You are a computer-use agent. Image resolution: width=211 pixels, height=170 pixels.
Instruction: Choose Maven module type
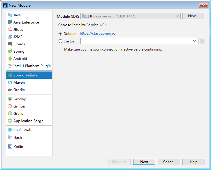29,82
